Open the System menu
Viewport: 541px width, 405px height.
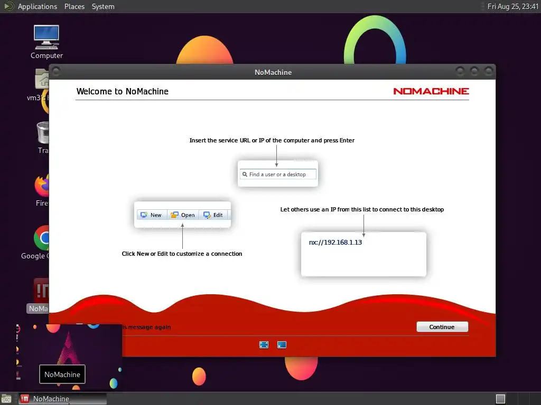click(x=103, y=6)
